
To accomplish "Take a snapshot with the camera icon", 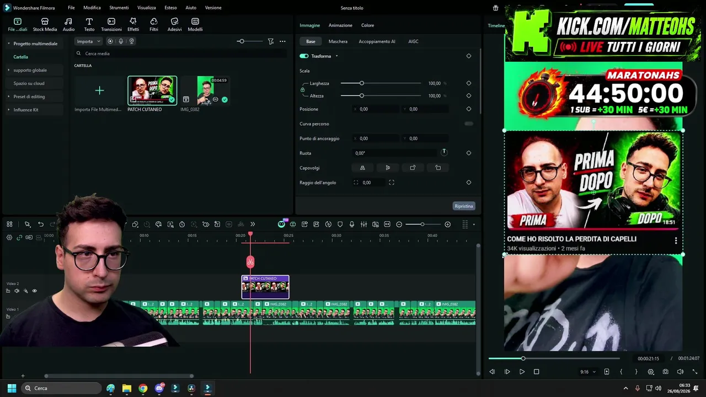I will pyautogui.click(x=666, y=372).
